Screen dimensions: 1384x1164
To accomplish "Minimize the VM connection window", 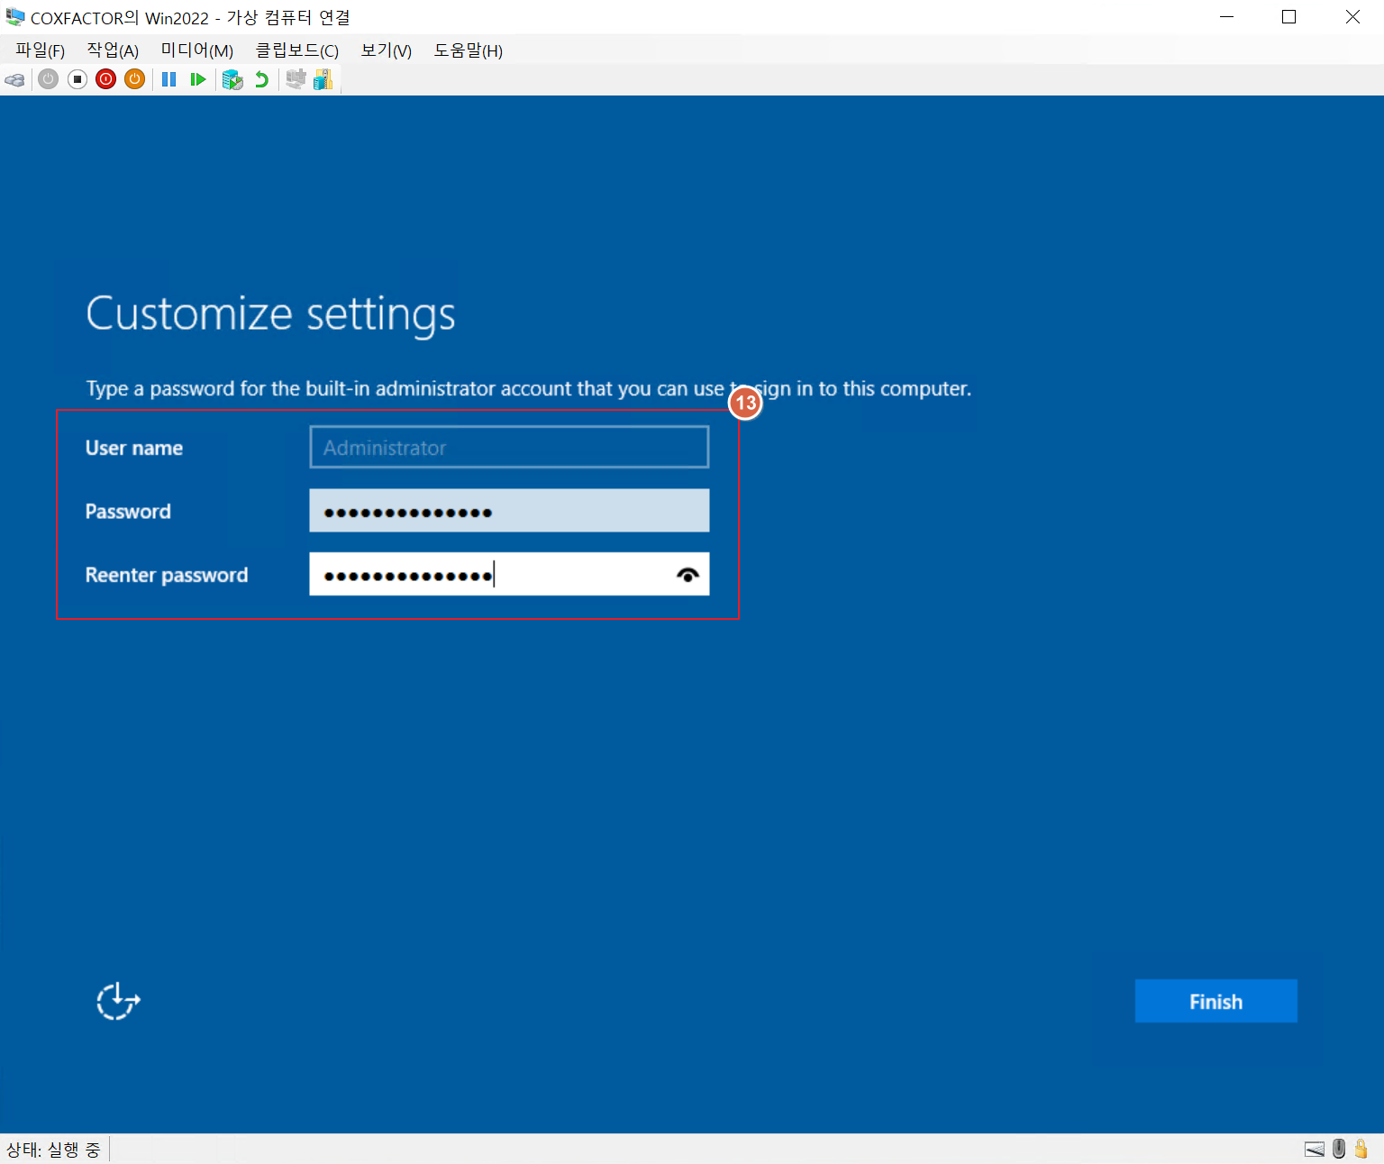I will coord(1226,17).
